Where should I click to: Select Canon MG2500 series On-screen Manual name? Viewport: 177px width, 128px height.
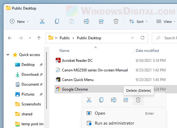pos(95,70)
